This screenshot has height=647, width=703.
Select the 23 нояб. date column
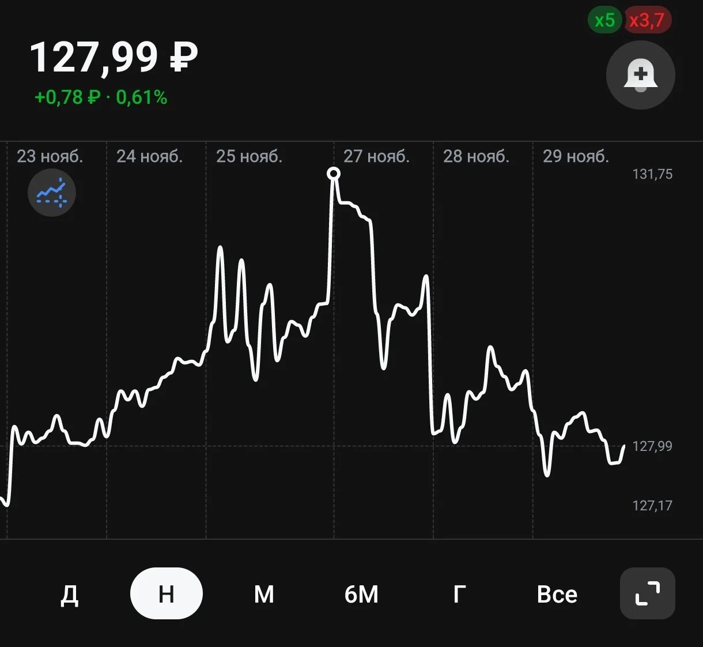[x=50, y=156]
